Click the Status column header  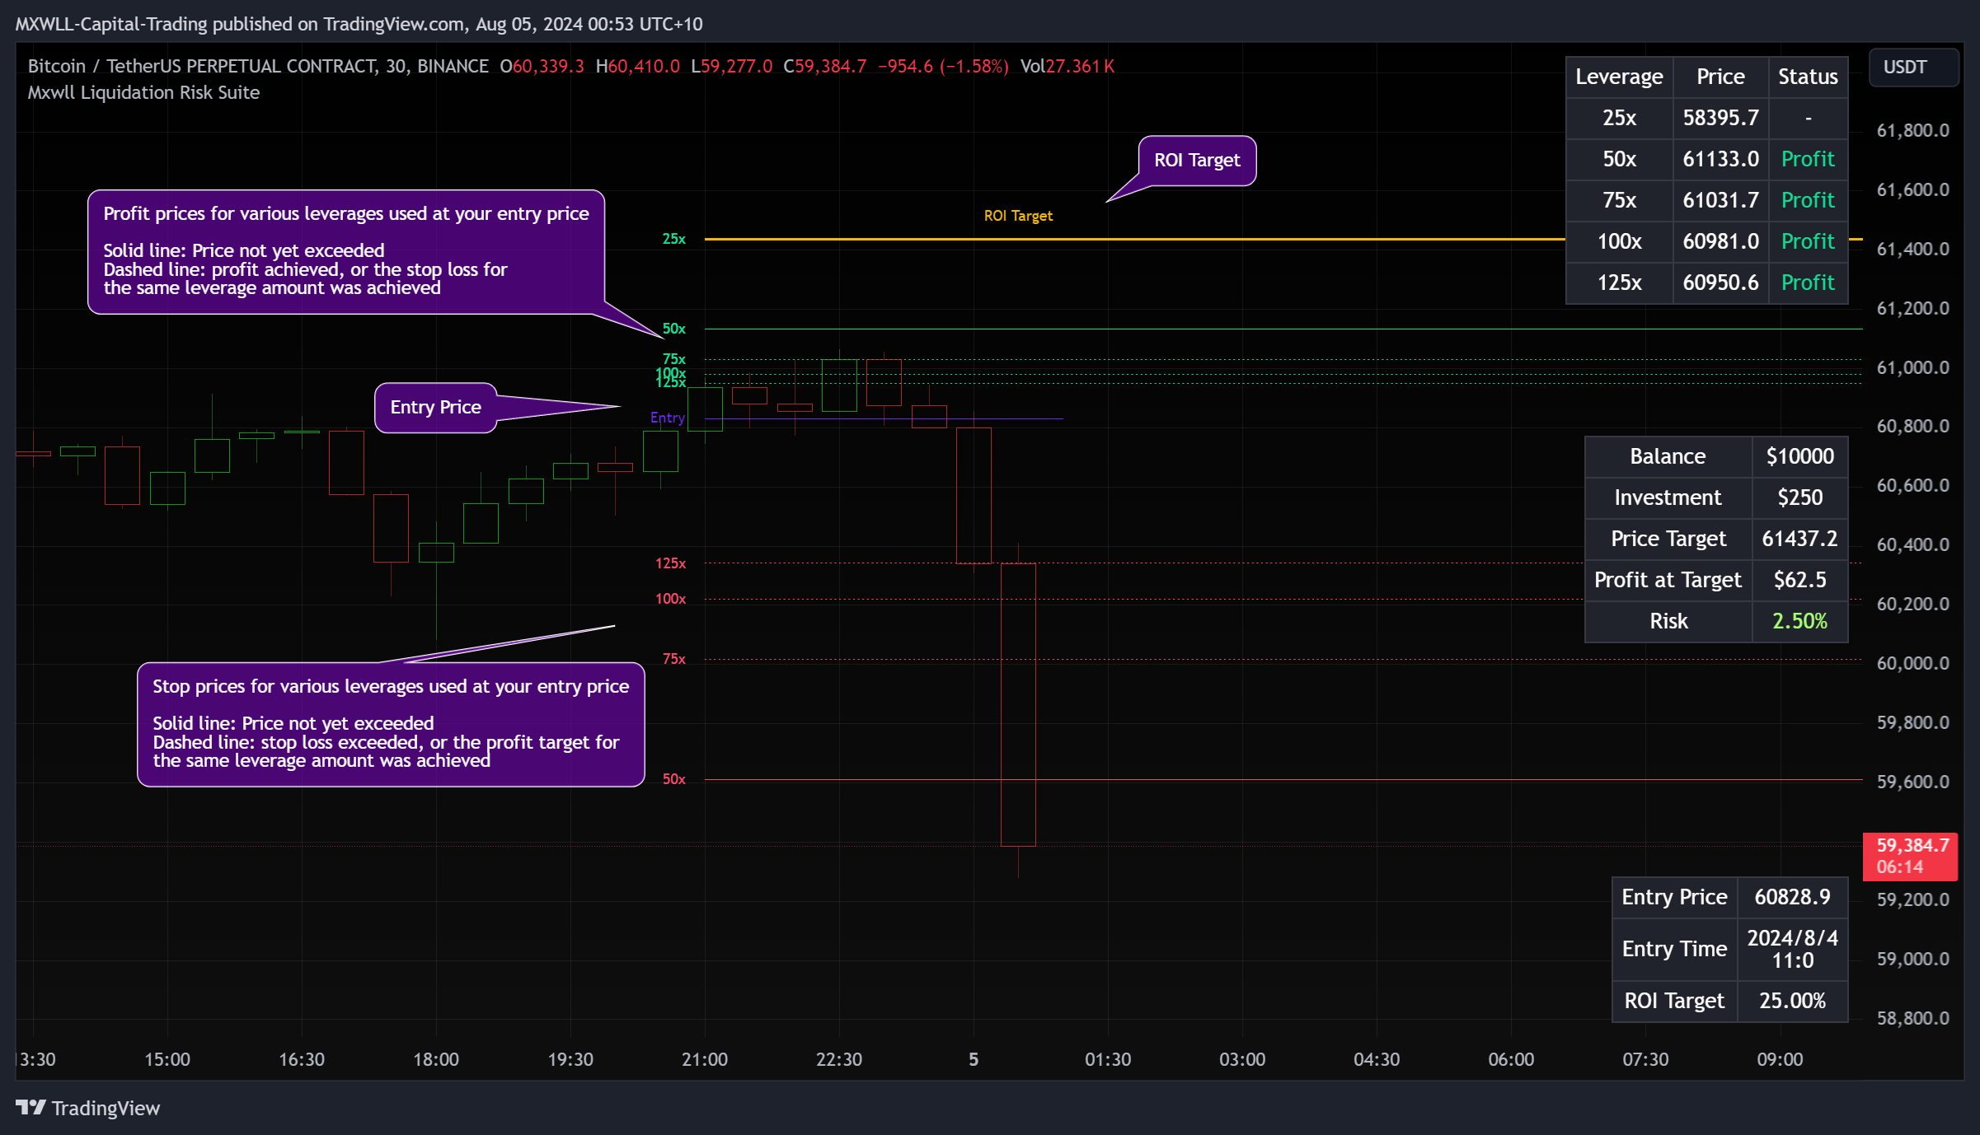point(1808,77)
